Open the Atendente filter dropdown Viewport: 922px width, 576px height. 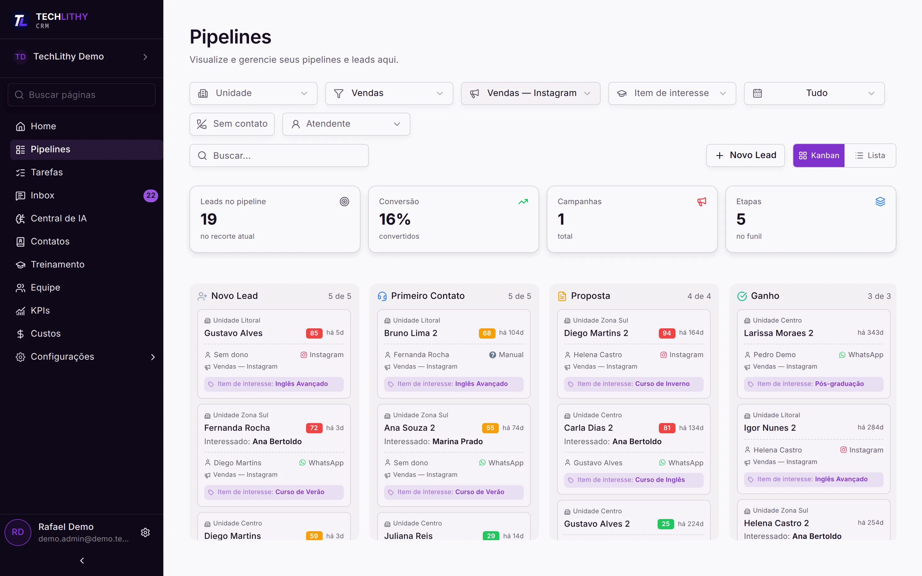pos(346,124)
